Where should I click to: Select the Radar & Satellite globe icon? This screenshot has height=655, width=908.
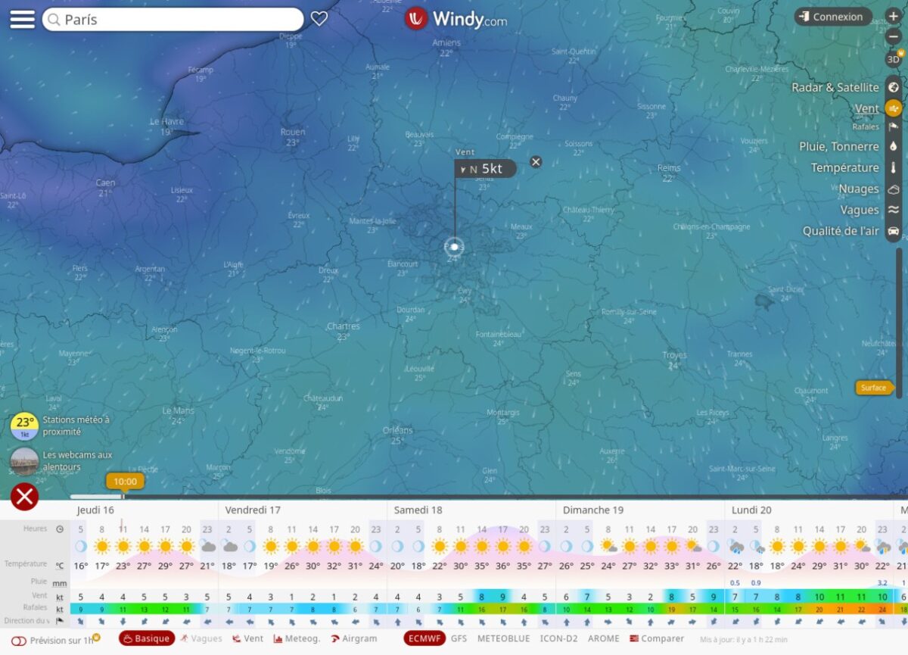coord(894,87)
